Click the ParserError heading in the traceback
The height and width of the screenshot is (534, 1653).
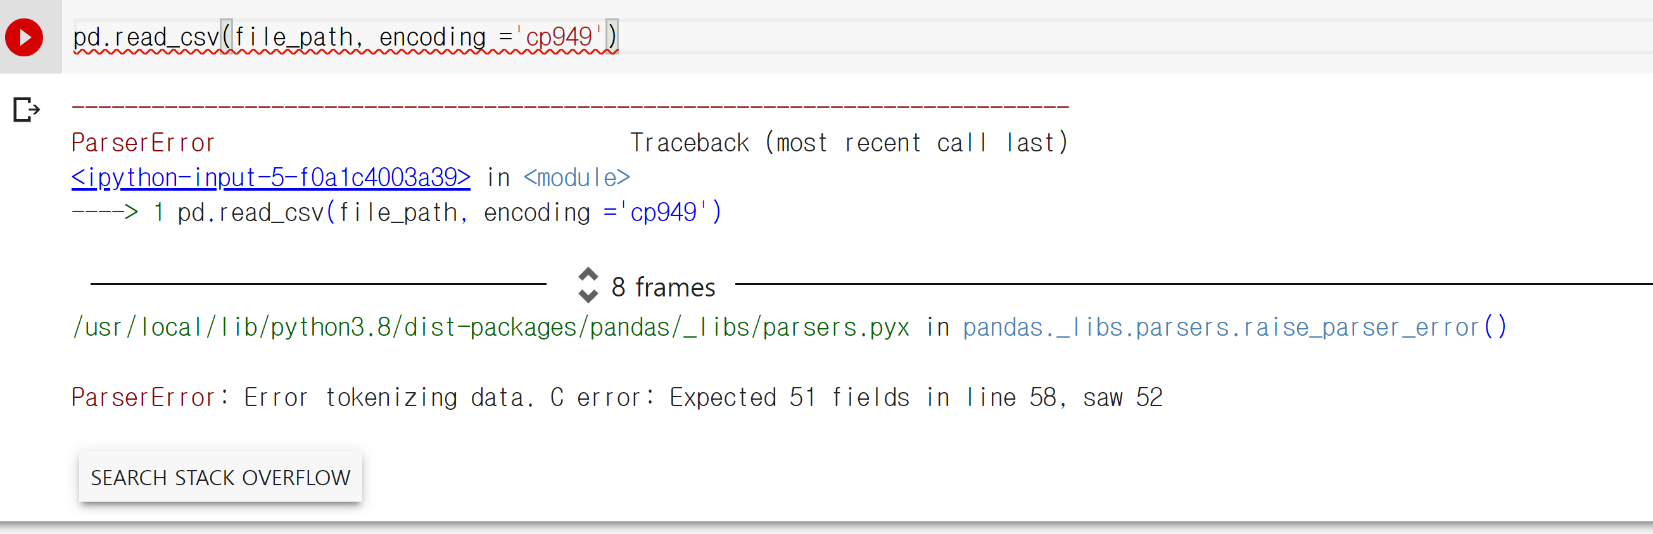143,143
